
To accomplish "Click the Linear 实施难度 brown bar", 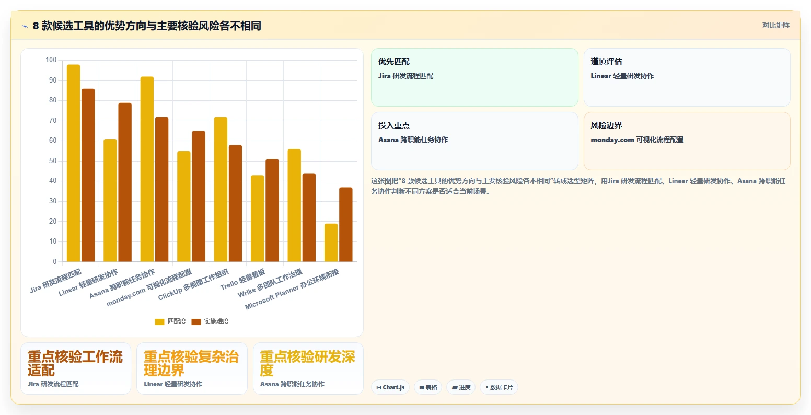I will click(125, 182).
